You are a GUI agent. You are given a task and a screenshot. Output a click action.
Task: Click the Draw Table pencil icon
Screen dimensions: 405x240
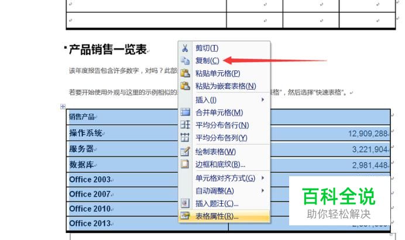pos(185,152)
